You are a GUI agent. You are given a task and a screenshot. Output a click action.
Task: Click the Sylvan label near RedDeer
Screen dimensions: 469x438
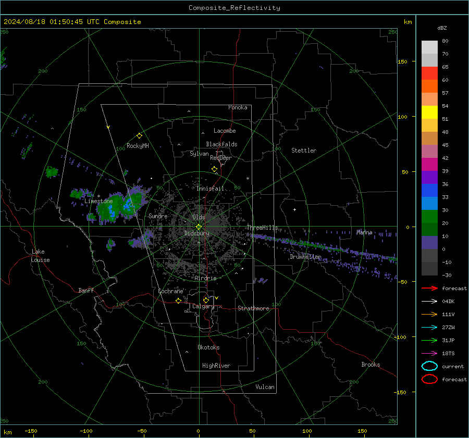[x=199, y=154]
